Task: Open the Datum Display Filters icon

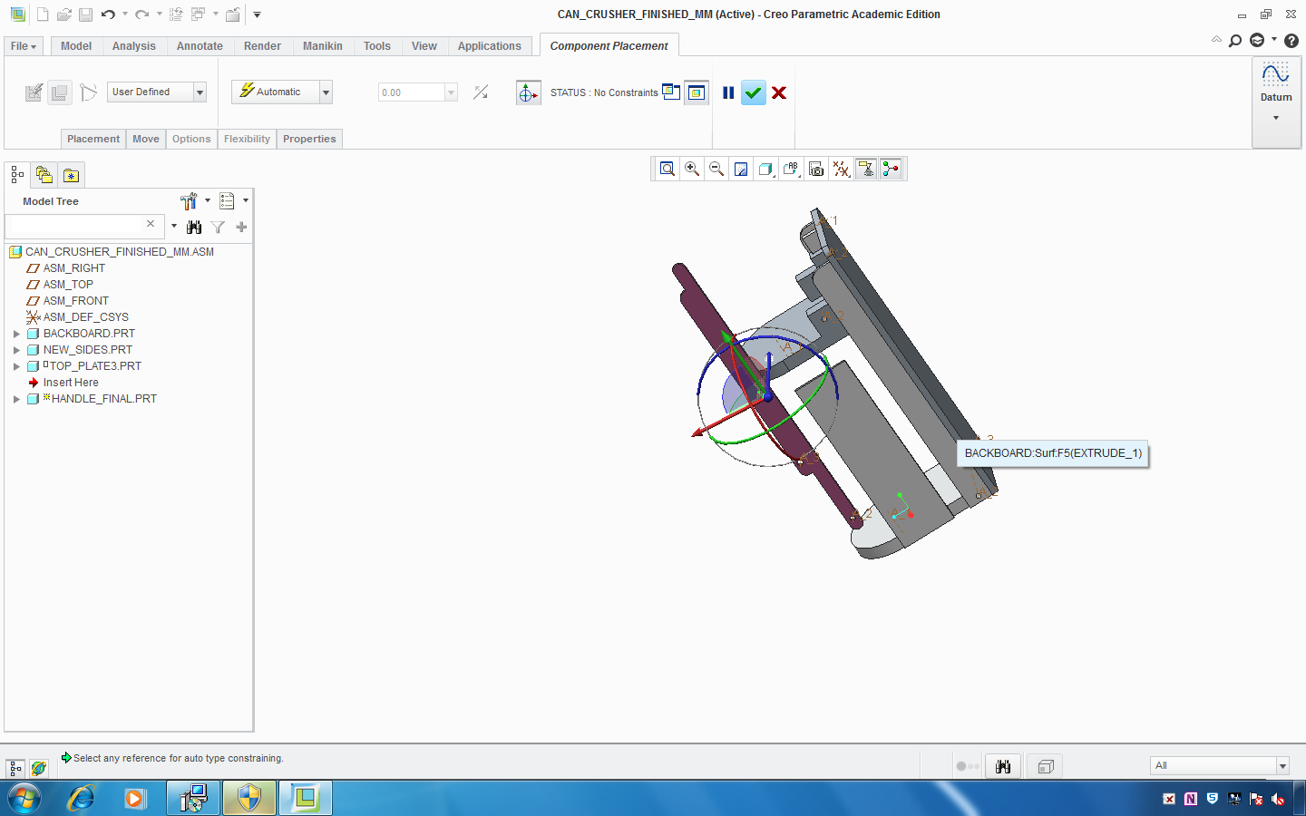Action: [x=842, y=169]
